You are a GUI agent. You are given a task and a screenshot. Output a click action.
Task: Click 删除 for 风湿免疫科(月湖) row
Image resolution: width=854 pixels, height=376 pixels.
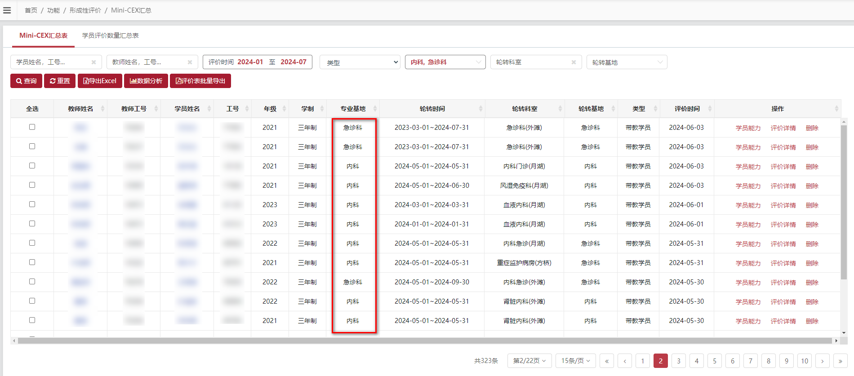click(812, 186)
